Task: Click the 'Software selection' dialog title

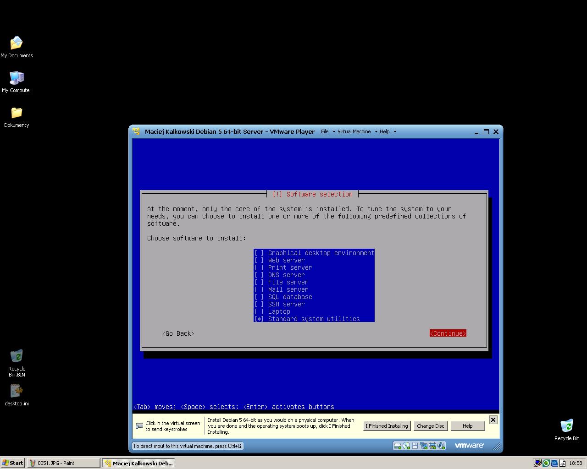Action: [x=319, y=194]
